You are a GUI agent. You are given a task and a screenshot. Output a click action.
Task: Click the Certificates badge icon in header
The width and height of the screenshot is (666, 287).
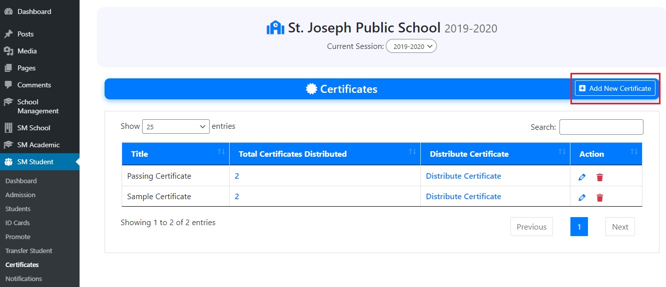click(x=311, y=89)
